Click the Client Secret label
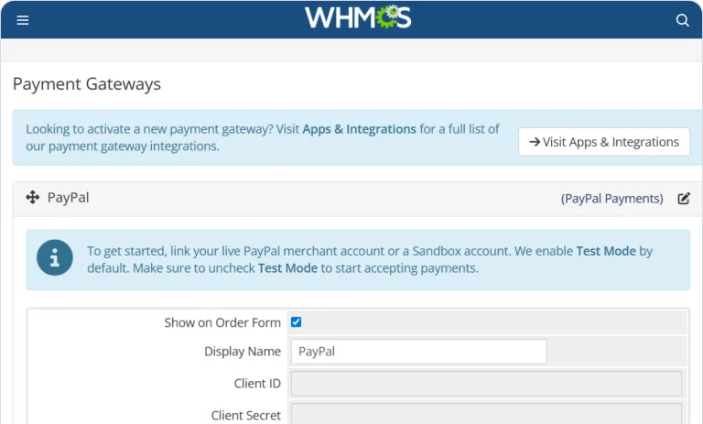Screen dimensions: 703x424 pyautogui.click(x=246, y=416)
